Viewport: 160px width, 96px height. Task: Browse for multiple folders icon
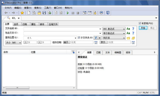tap(133, 38)
